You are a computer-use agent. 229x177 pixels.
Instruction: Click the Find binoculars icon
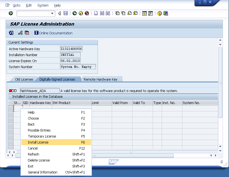[x=102, y=13]
